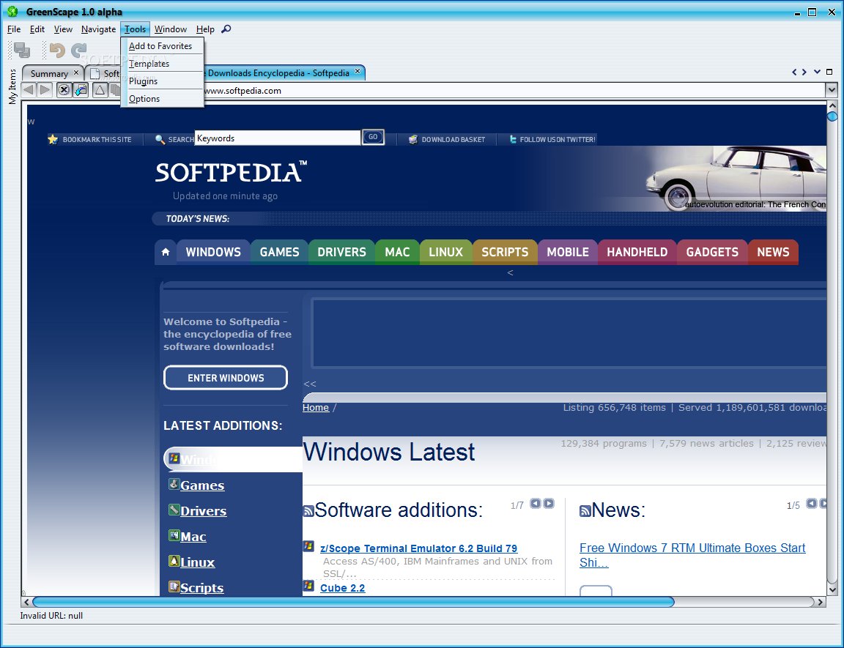Open the z/Scope Terminal Emulator 6.2 link
Screen dimensions: 844x648
coord(419,548)
